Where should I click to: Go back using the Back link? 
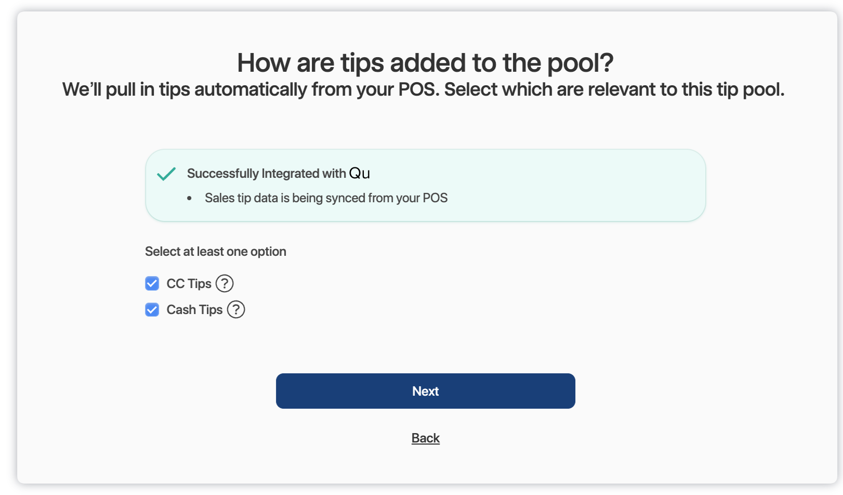coord(426,438)
